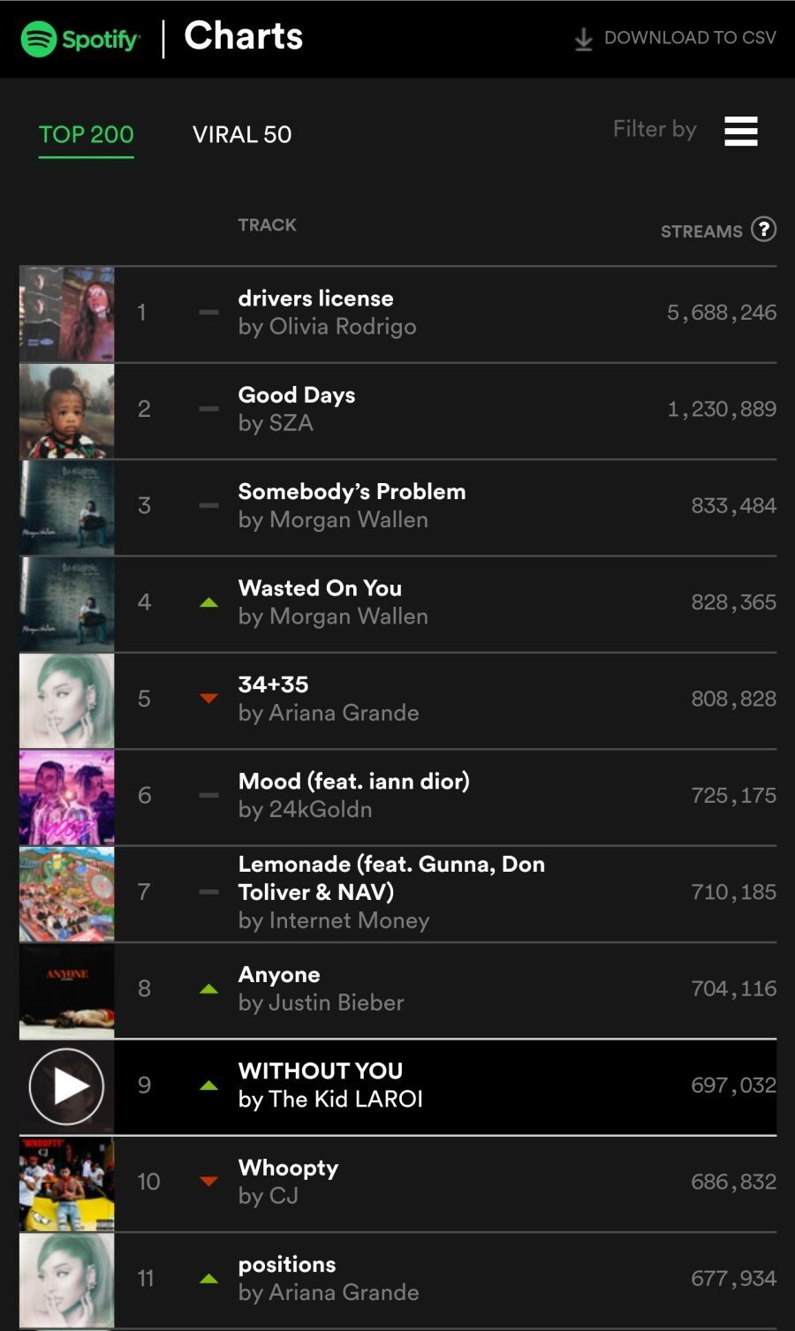The height and width of the screenshot is (1331, 795).
Task: Click the Anyone album cover by Justin Bieber
Action: coord(67,989)
